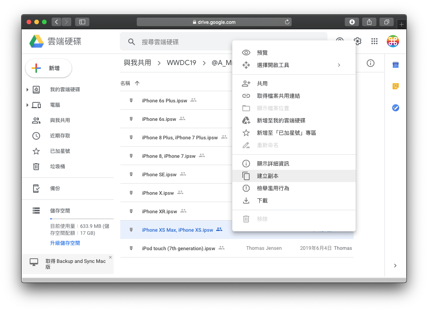Select 建立副本 menu item
The height and width of the screenshot is (311, 428).
(294, 176)
